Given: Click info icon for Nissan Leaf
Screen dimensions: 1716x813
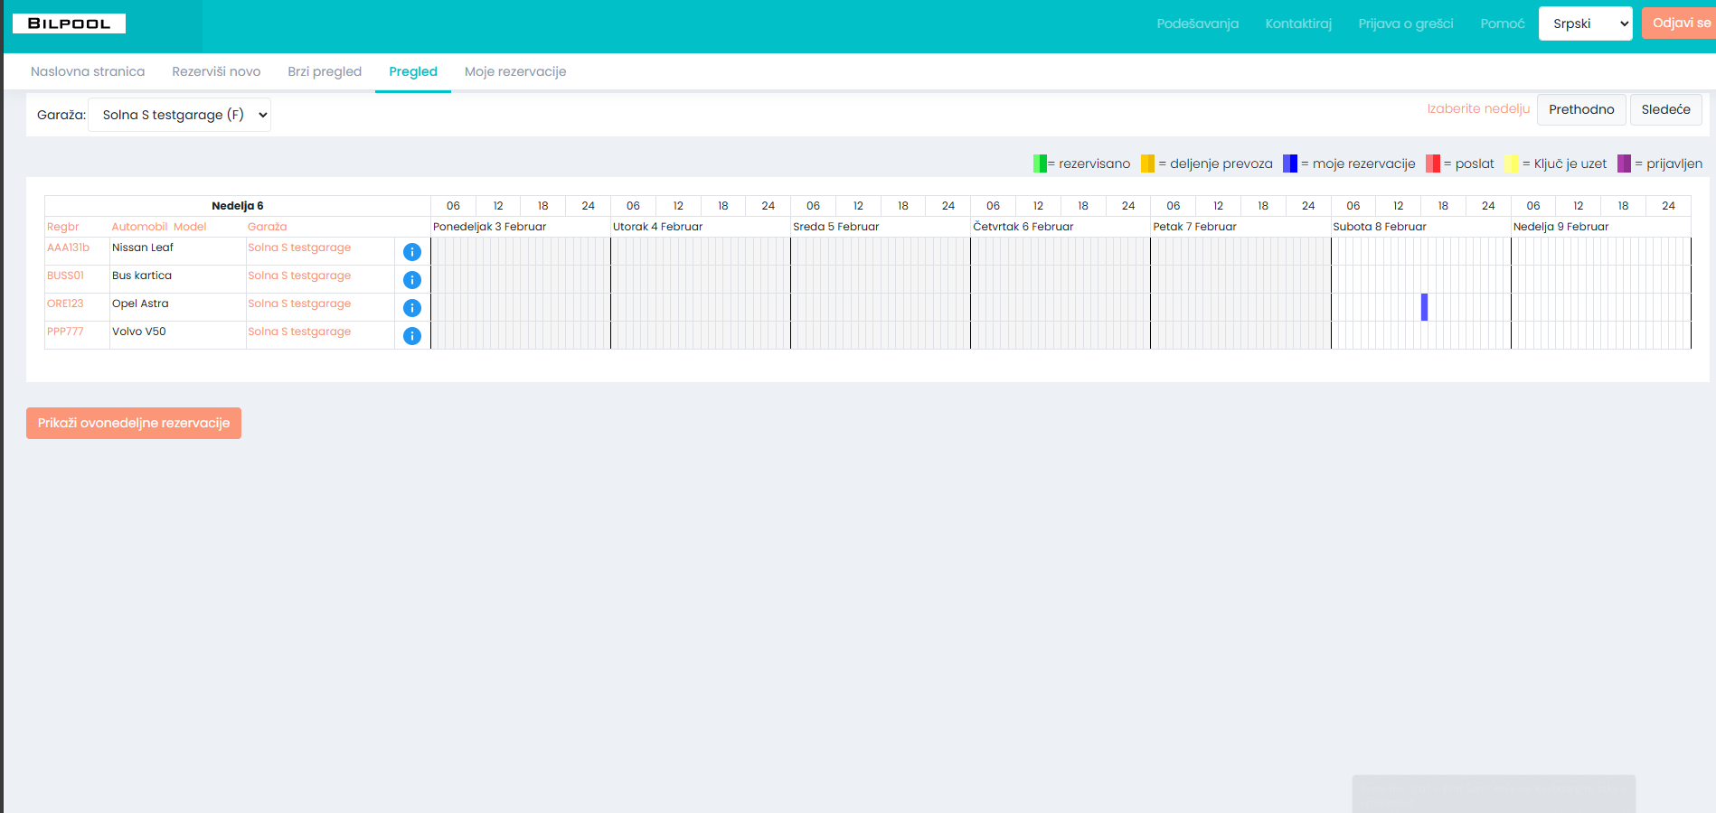Looking at the screenshot, I should [x=411, y=252].
